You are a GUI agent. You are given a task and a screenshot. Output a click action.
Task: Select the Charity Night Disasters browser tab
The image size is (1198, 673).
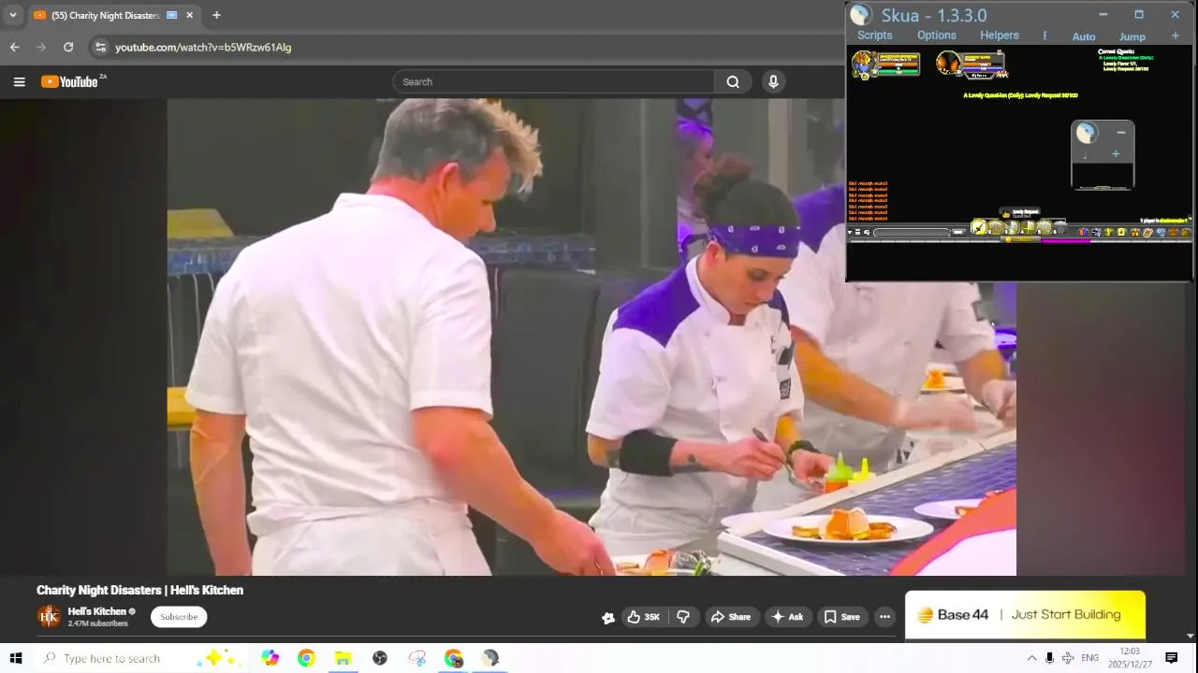(x=114, y=15)
